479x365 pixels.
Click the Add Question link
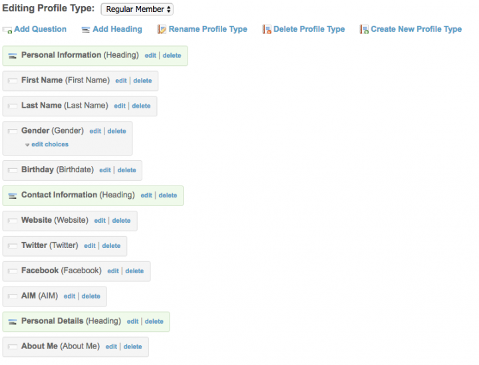click(40, 29)
